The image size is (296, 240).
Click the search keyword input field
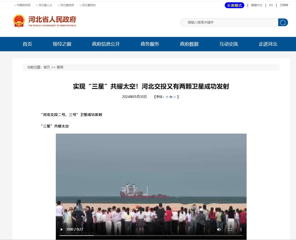(229, 22)
